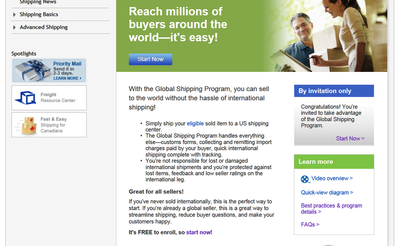
Task: Click the 'start now' enrollment link
Action: [x=198, y=232]
